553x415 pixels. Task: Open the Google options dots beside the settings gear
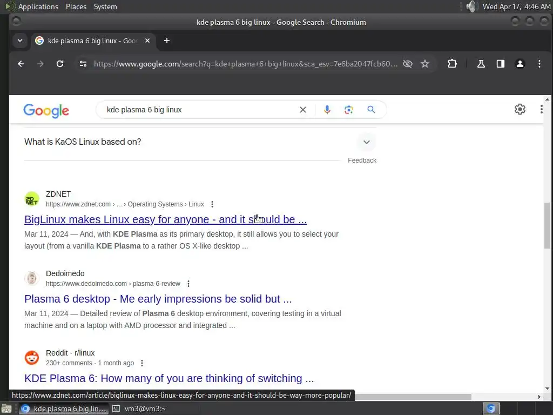[541, 109]
